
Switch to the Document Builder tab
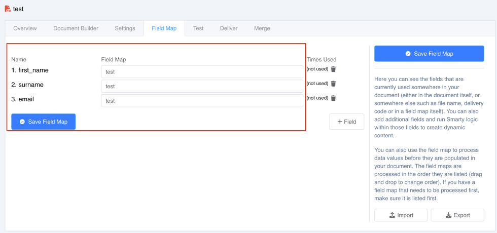point(76,28)
